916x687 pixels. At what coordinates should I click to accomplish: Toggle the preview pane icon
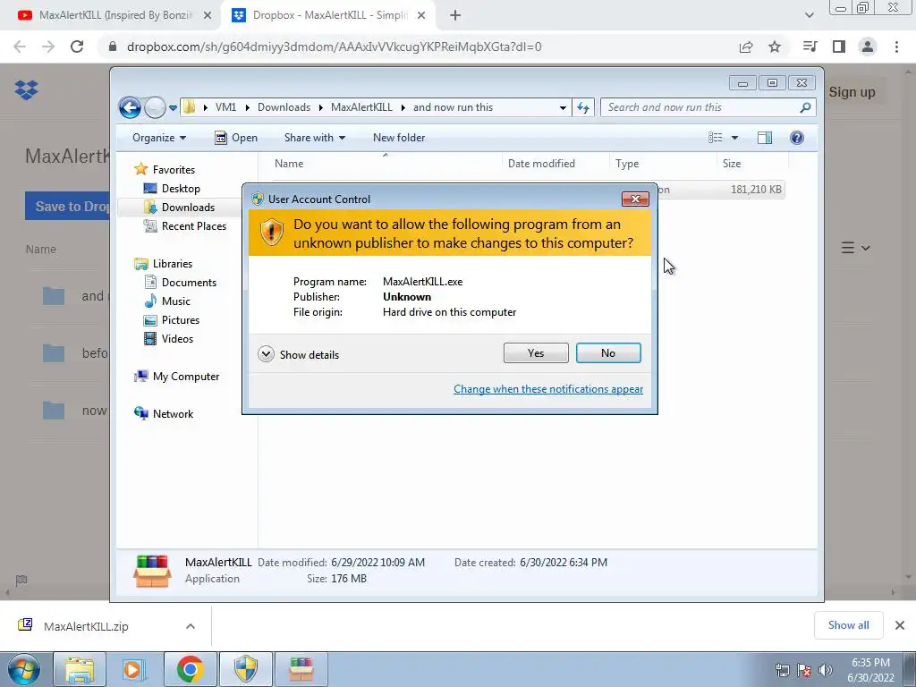click(x=765, y=138)
